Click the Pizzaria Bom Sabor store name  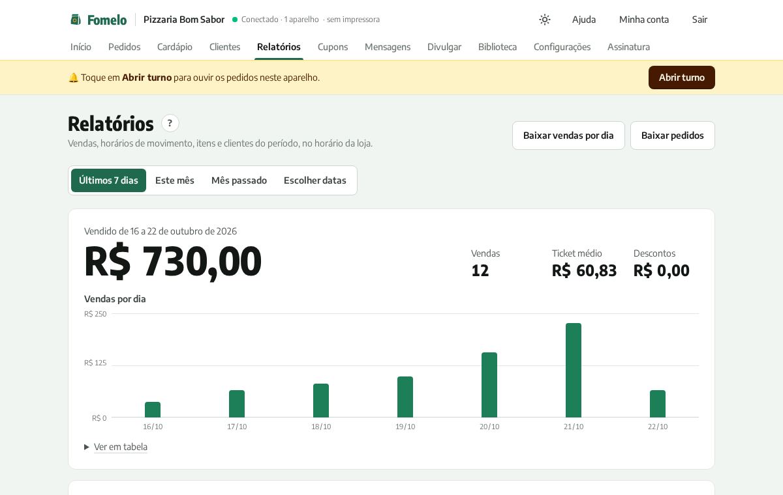point(184,20)
